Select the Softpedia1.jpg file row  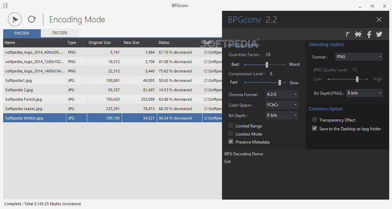112,80
